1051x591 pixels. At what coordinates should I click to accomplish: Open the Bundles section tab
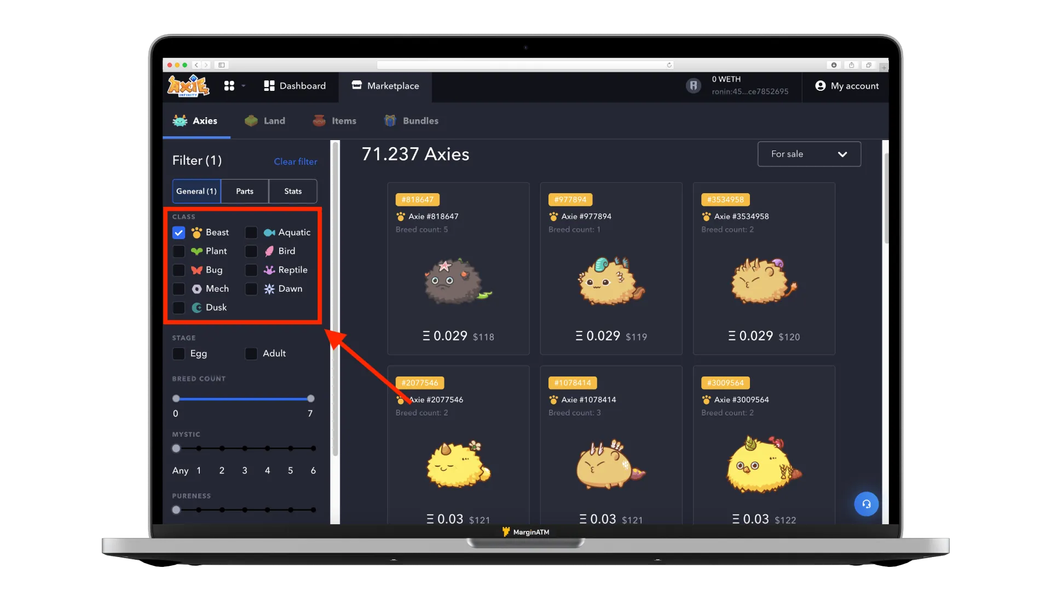[x=412, y=120]
